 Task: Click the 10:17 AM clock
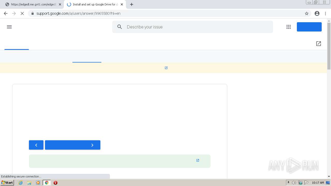[318, 183]
